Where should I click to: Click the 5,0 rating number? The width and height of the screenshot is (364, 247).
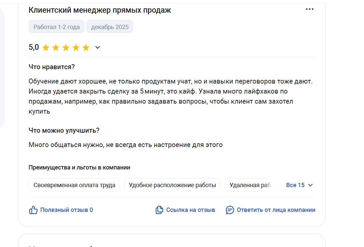(34, 47)
